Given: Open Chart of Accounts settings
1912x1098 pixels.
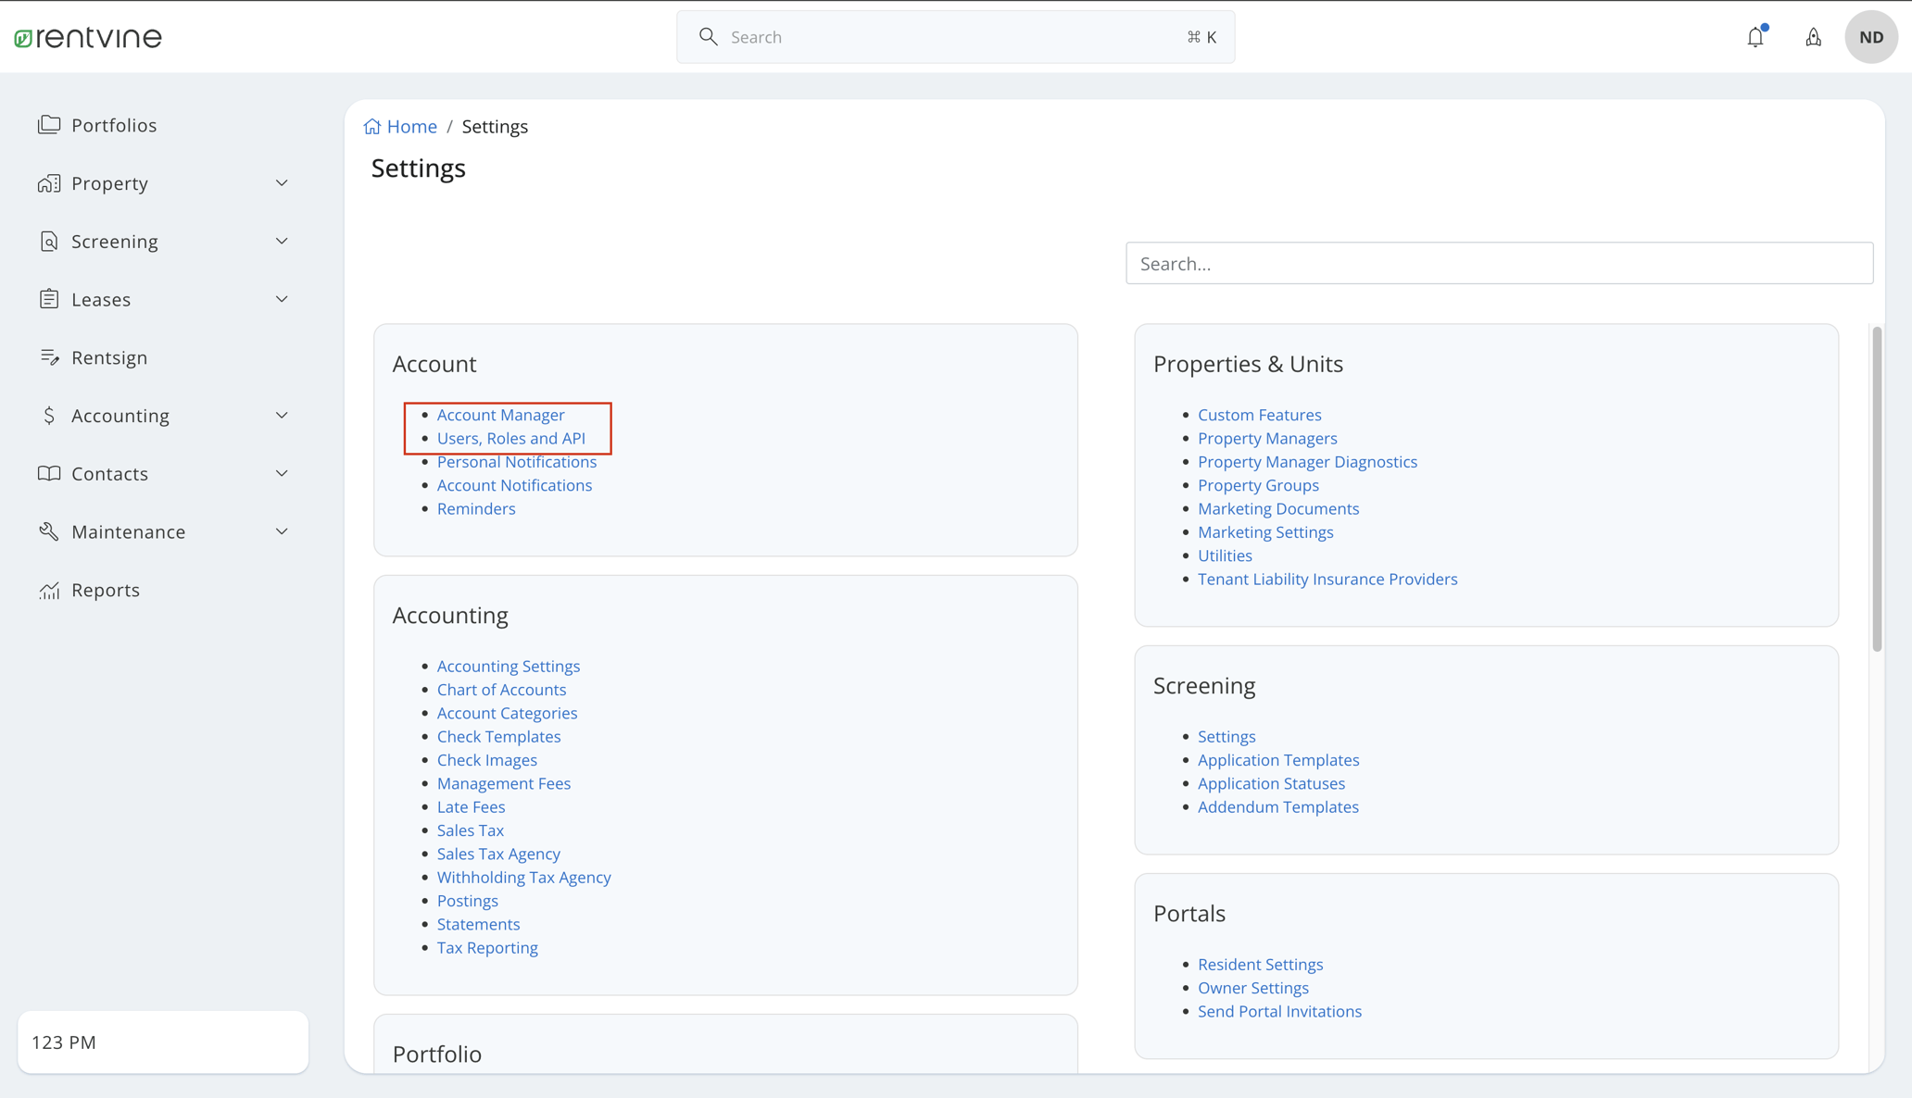Looking at the screenshot, I should [501, 689].
